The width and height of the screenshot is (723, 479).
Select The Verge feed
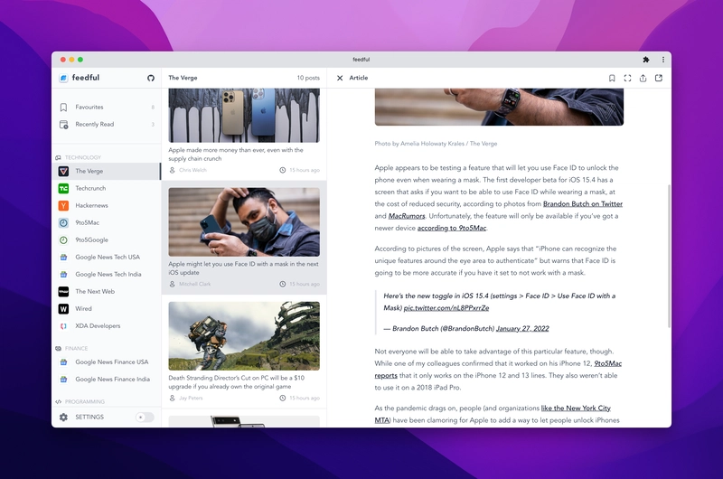(107, 171)
